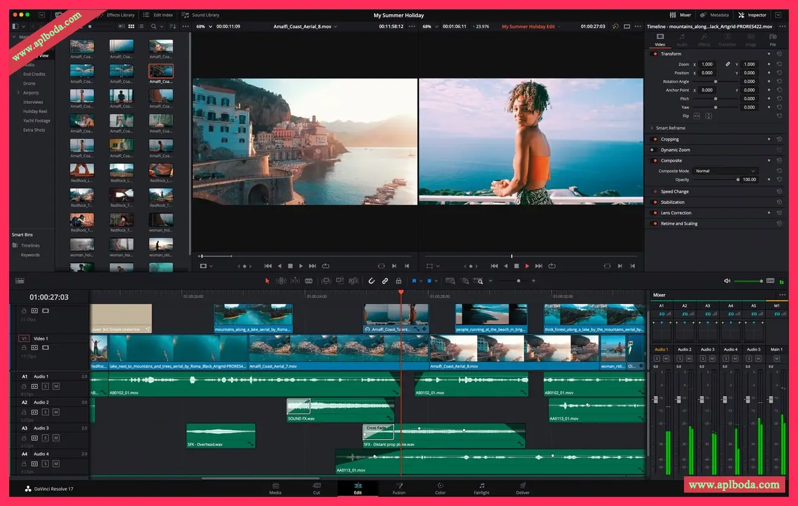Mute the Audio 1 track with M button

tap(56, 386)
